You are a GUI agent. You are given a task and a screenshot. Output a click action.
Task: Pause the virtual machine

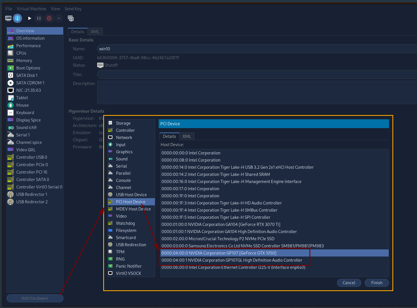(x=39, y=18)
